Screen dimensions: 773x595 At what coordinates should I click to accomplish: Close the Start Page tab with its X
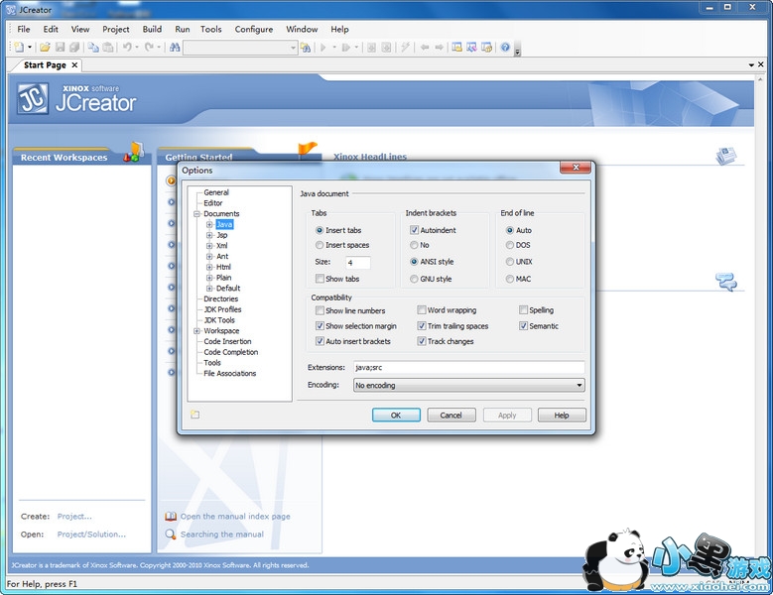click(74, 65)
